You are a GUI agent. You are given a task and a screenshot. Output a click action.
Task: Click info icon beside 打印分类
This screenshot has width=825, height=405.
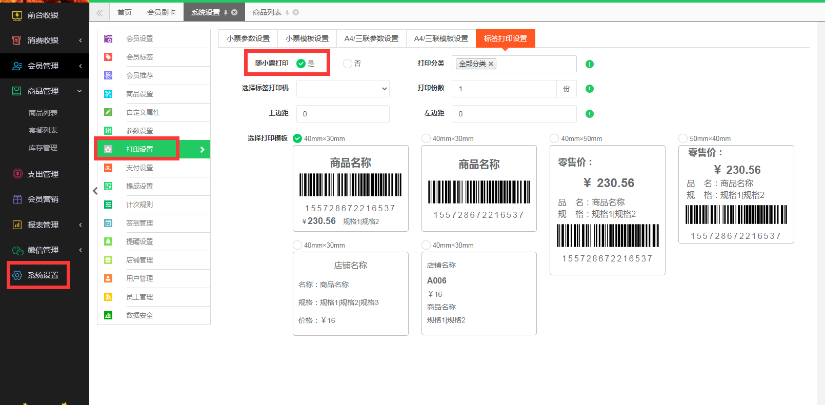(590, 64)
